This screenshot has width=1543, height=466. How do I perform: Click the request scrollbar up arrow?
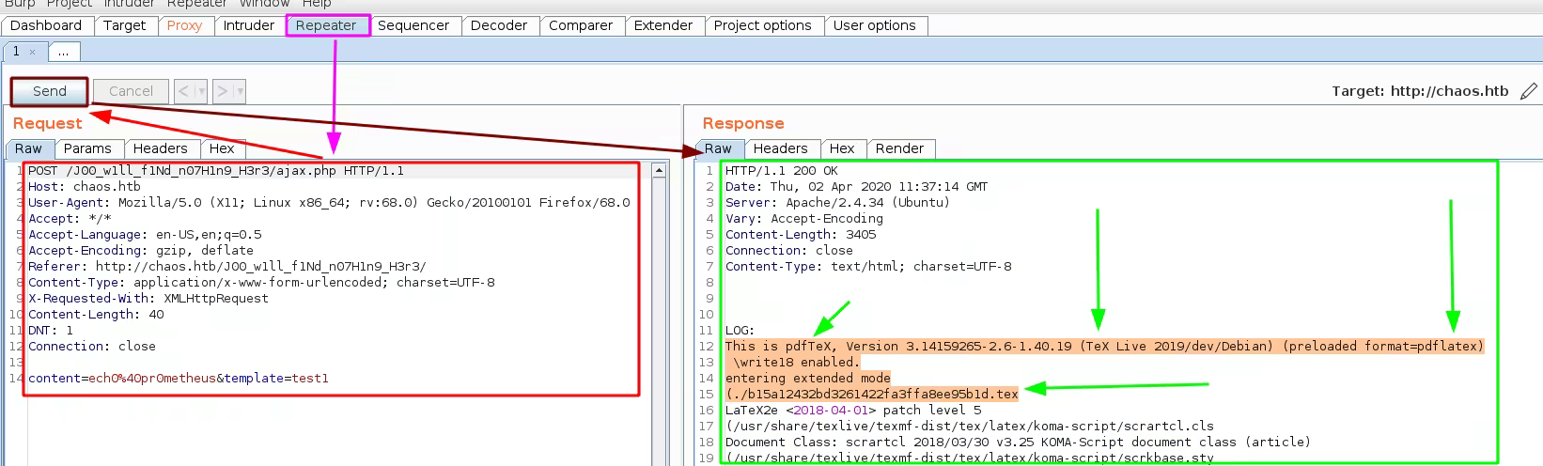(659, 171)
